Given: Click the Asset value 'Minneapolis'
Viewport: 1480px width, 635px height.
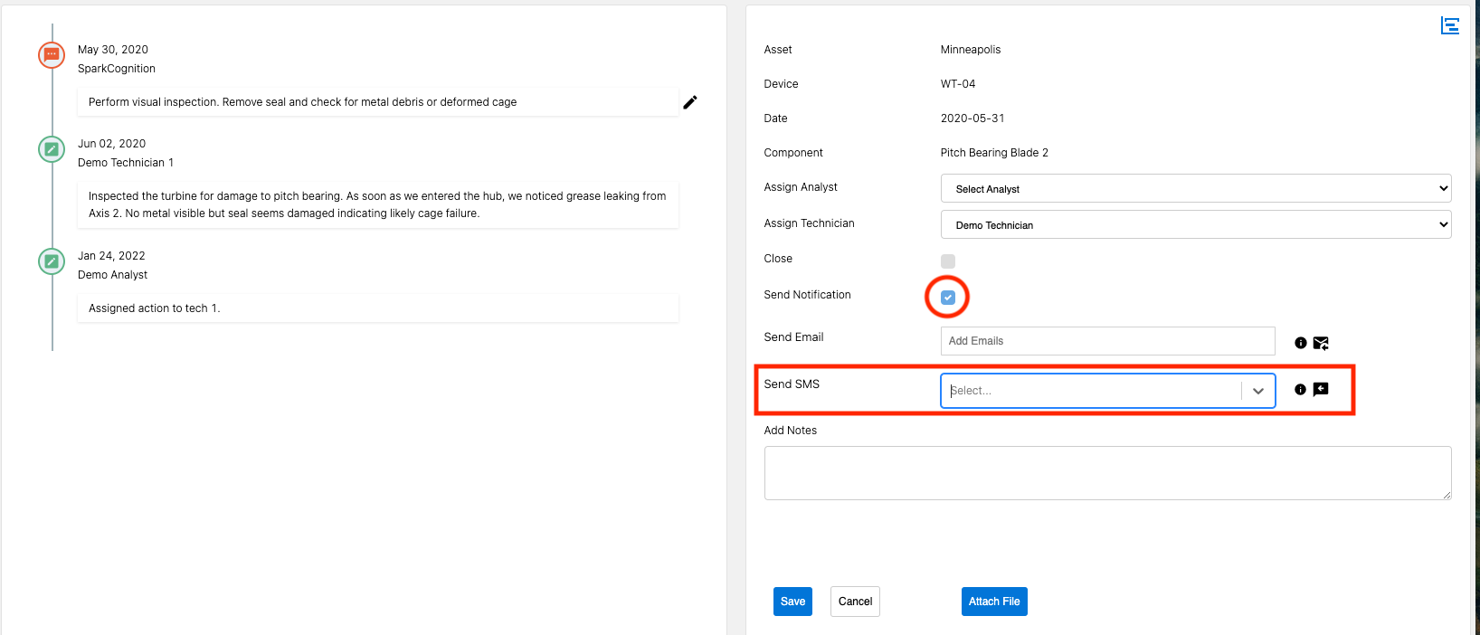Looking at the screenshot, I should tap(971, 50).
